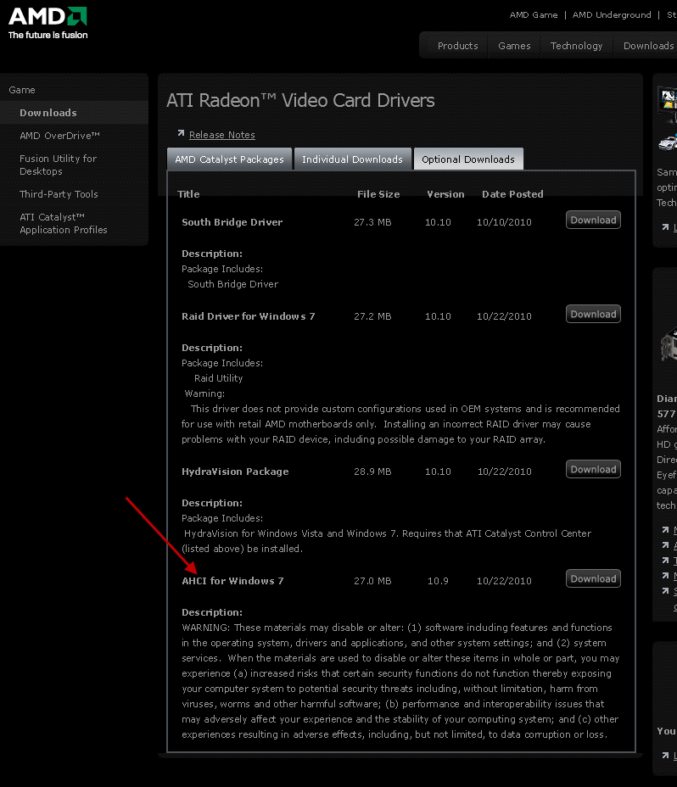Download AHCI for Windows 7
This screenshot has width=677, height=787.
[593, 578]
